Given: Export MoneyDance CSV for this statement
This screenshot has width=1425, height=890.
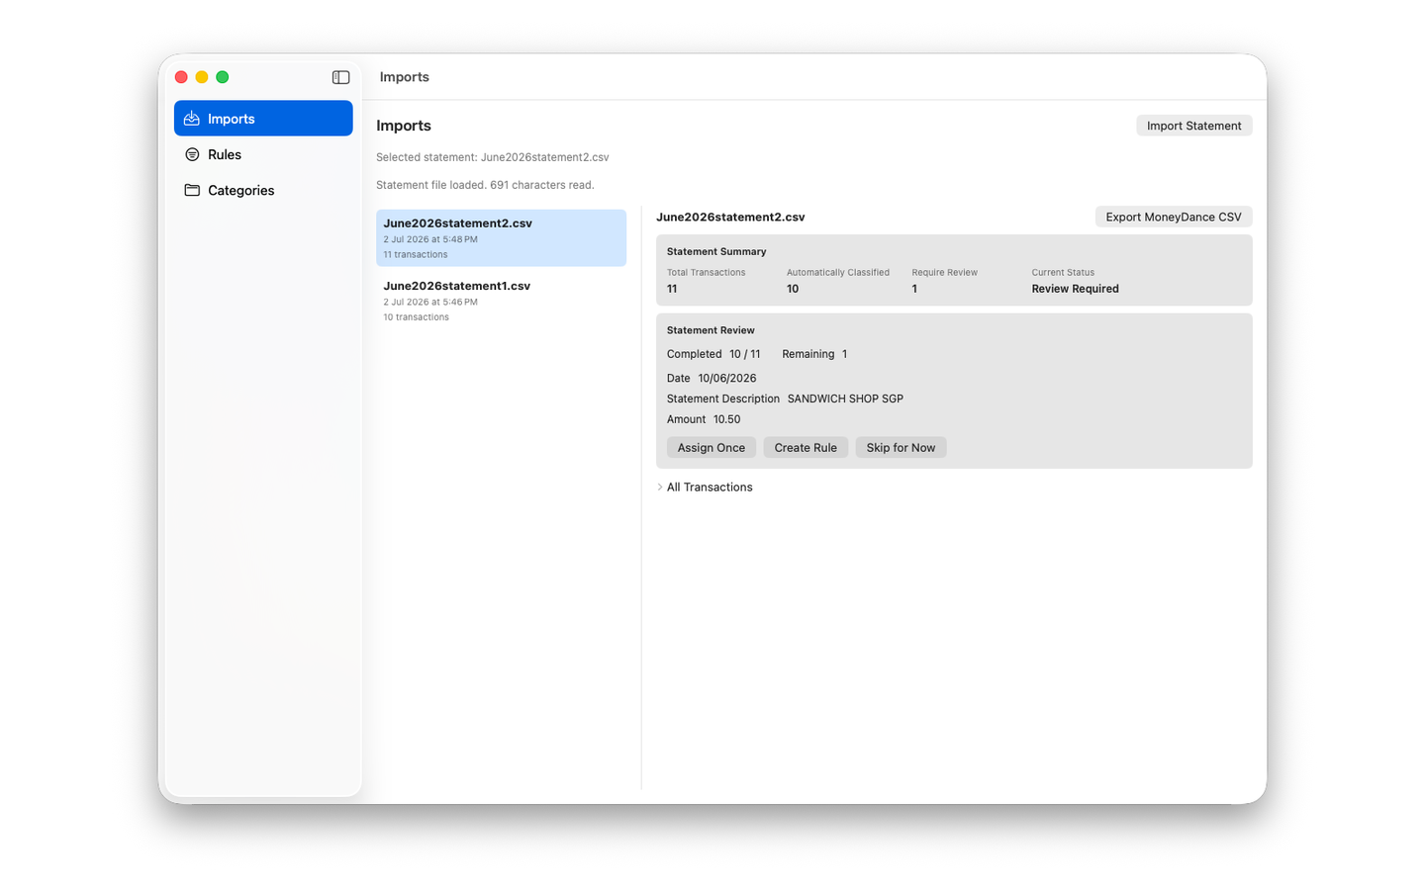Looking at the screenshot, I should [x=1174, y=217].
